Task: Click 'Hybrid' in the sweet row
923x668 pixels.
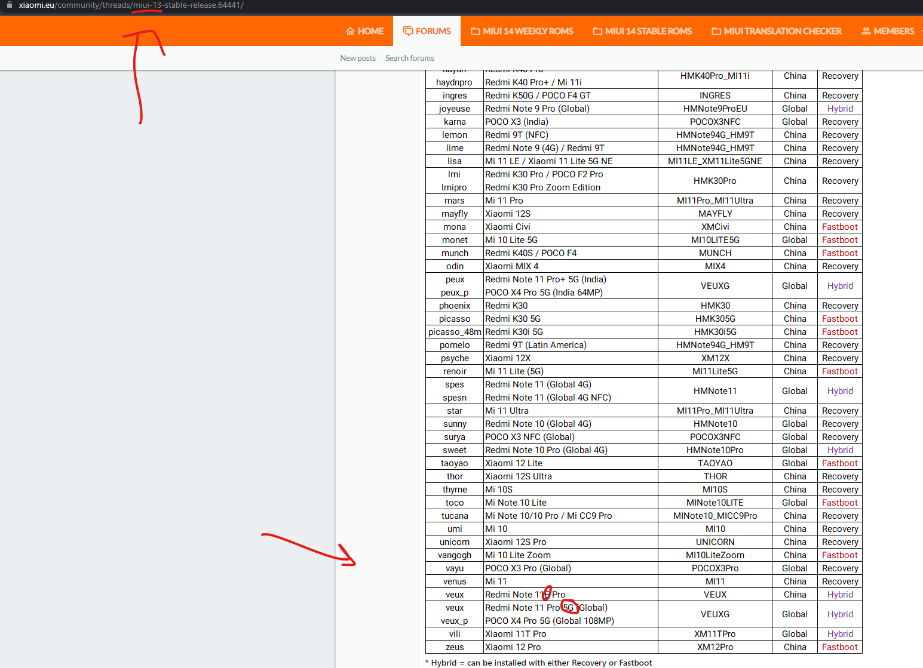Action: (x=840, y=450)
